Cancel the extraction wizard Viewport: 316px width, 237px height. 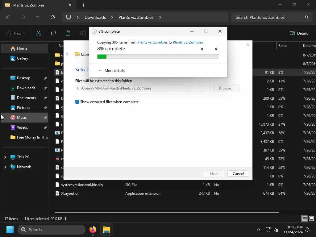click(x=238, y=173)
